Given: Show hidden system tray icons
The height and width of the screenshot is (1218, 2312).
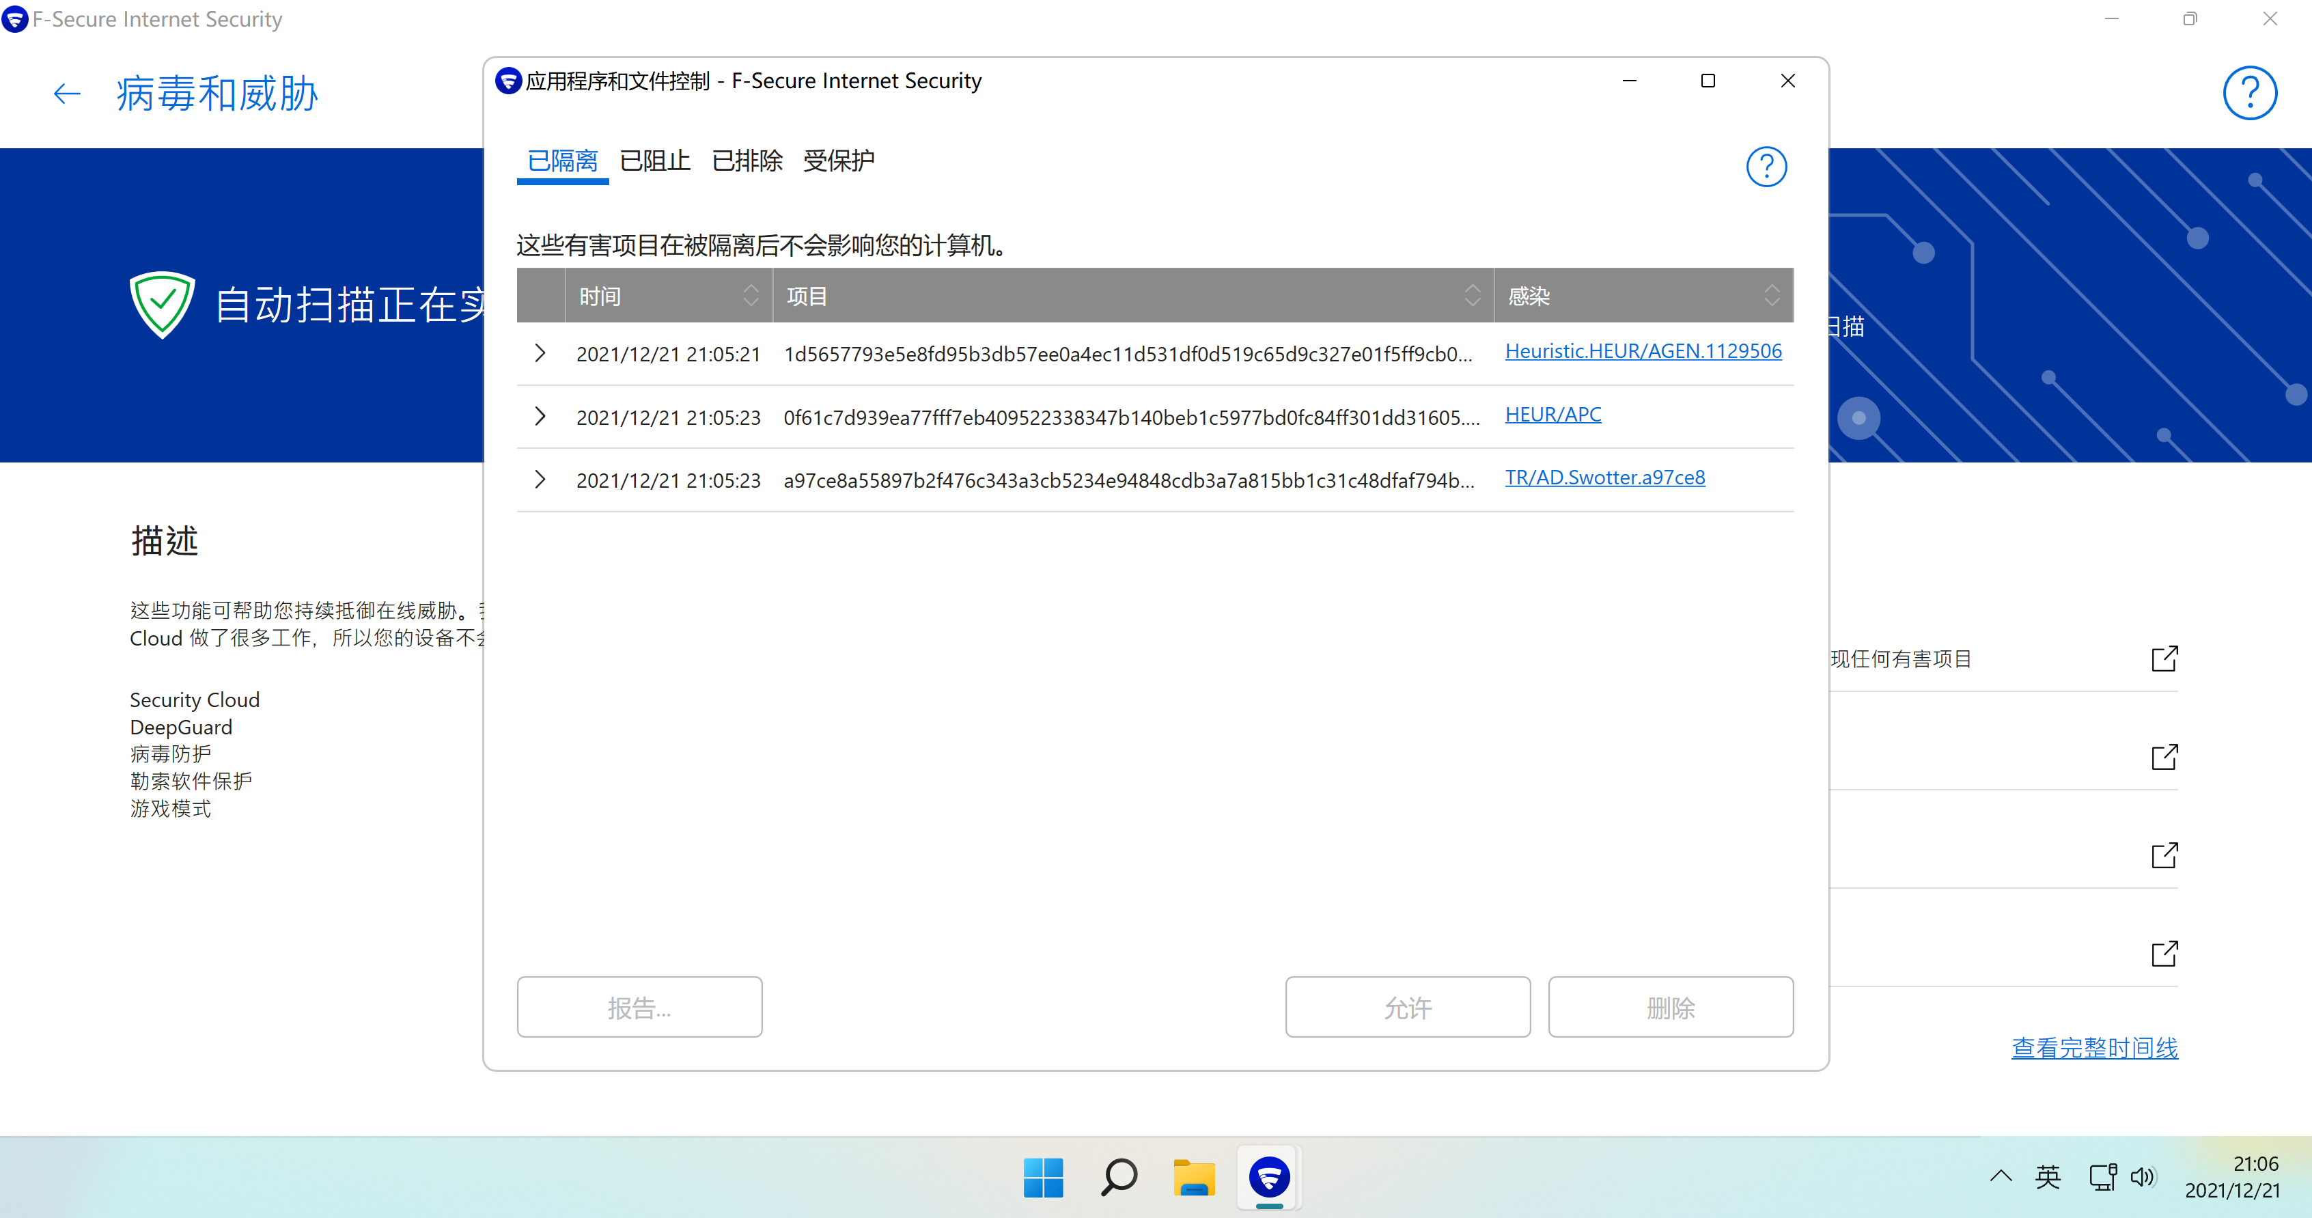Looking at the screenshot, I should (2000, 1176).
